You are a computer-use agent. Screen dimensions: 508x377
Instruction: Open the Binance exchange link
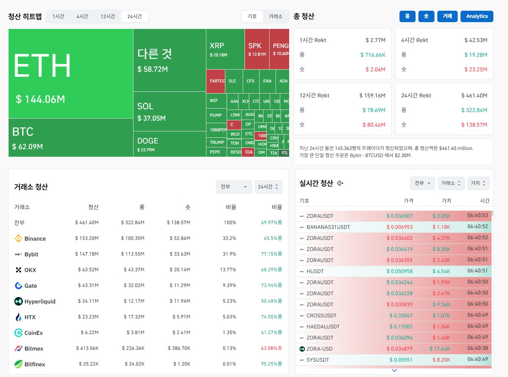[35, 238]
